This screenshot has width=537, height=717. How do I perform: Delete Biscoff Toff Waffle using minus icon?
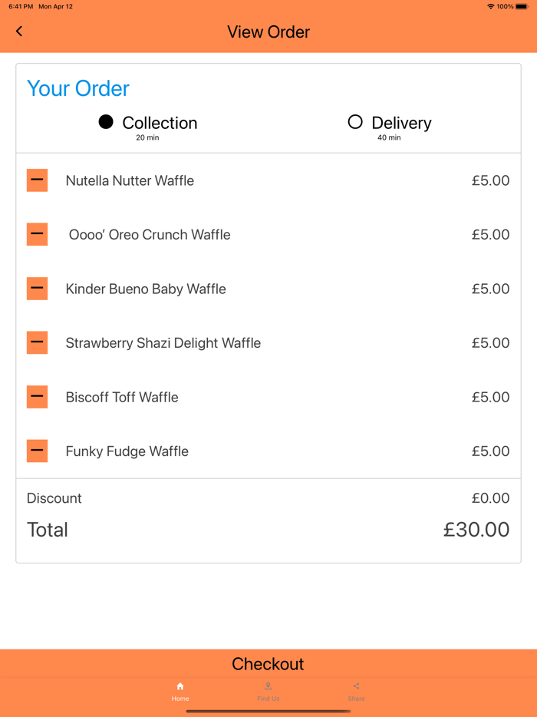click(x=37, y=397)
